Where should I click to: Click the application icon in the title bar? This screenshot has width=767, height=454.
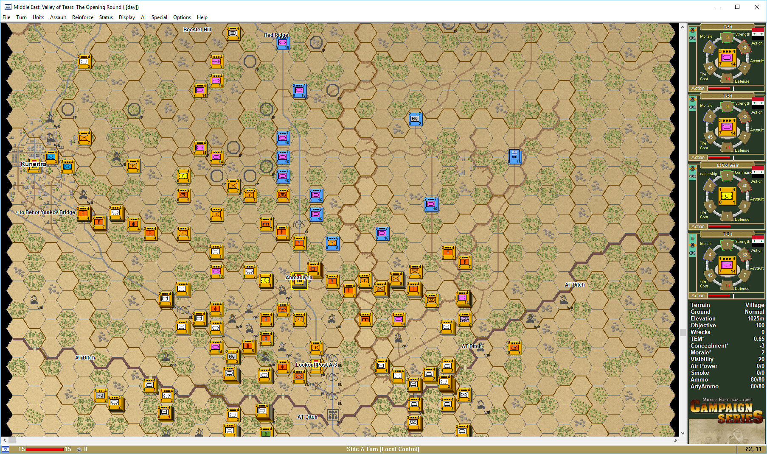(x=8, y=7)
